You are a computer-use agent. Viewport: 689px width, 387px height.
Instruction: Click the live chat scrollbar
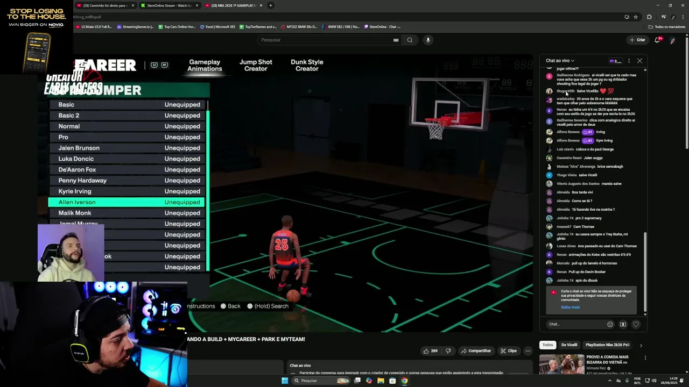pyautogui.click(x=645, y=273)
